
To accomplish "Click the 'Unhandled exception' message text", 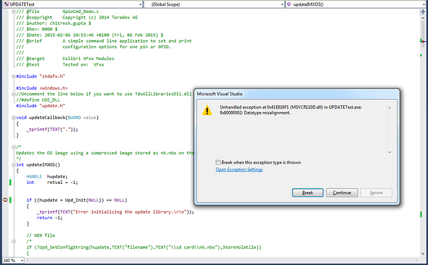I will pos(291,110).
